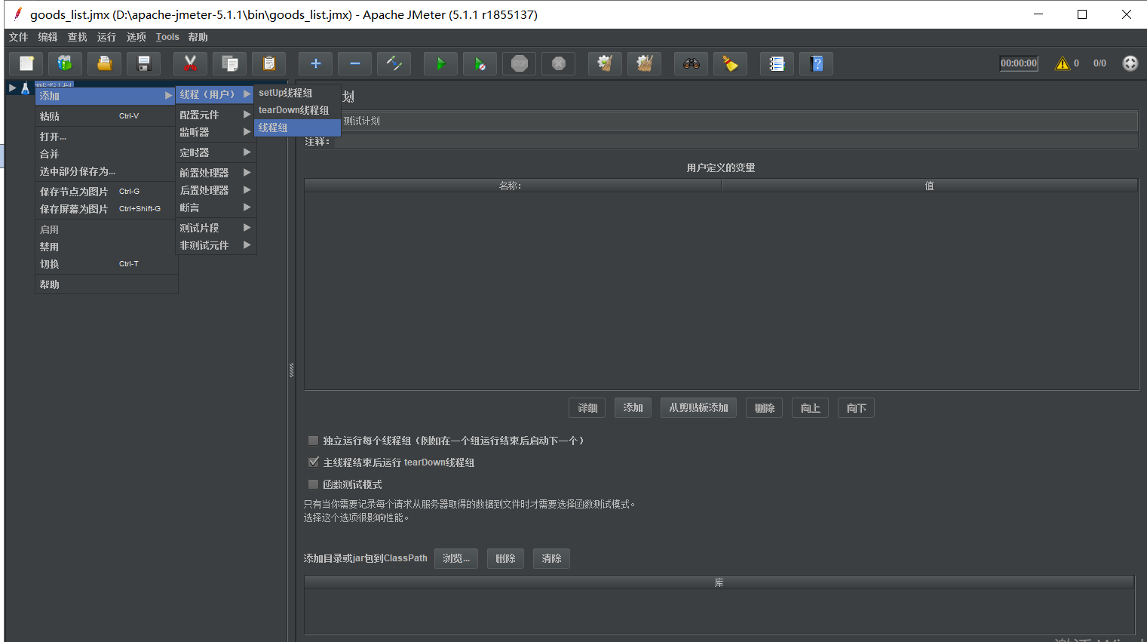Save the test plan with the floppy icon
Viewport: 1147px width, 642px height.
(x=144, y=63)
